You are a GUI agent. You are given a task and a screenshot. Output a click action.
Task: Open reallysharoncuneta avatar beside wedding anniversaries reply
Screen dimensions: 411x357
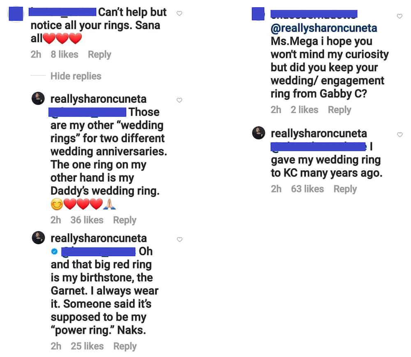click(38, 98)
